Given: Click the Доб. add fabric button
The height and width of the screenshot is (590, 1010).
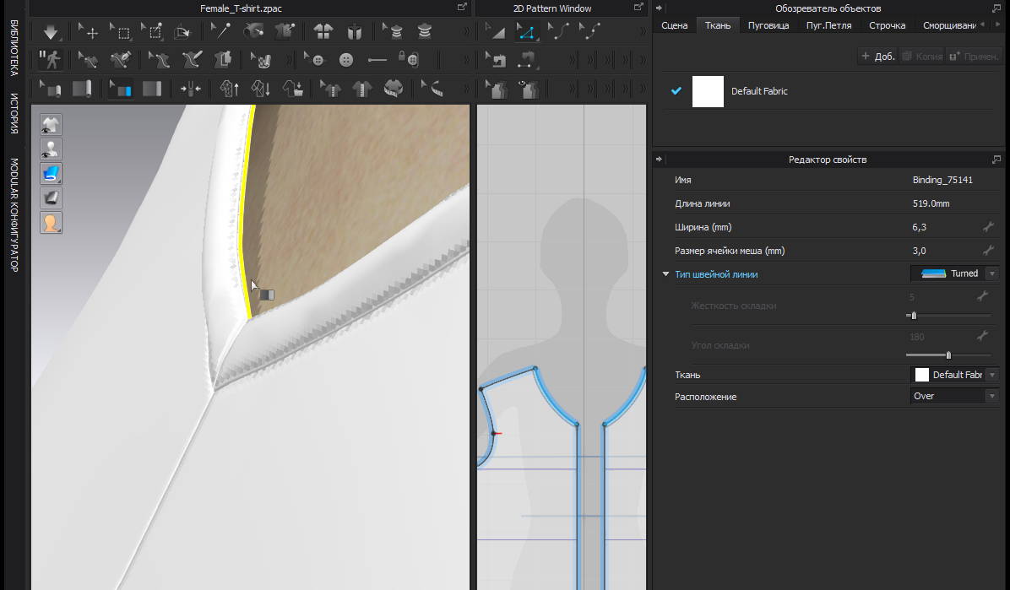Looking at the screenshot, I should click(x=877, y=57).
